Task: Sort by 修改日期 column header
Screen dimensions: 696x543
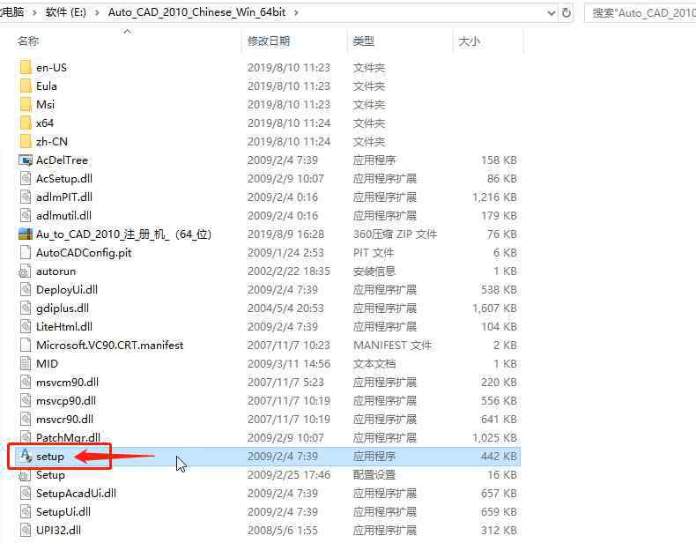Action: tap(269, 41)
